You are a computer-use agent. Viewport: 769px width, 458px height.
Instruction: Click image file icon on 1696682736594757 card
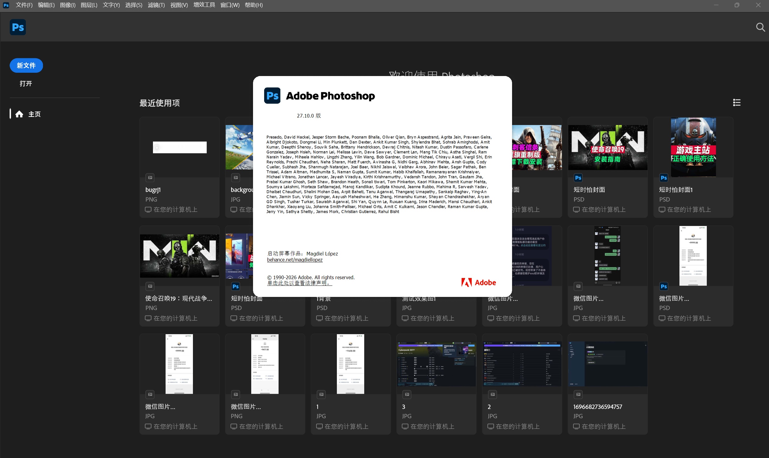[x=578, y=394]
